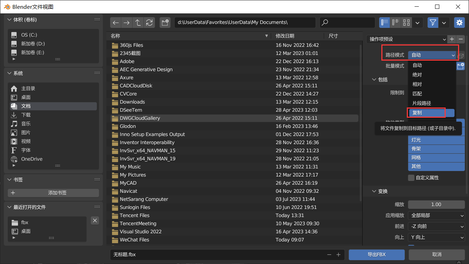Toggle embed textures icon beside 路径模式

pos(461,55)
